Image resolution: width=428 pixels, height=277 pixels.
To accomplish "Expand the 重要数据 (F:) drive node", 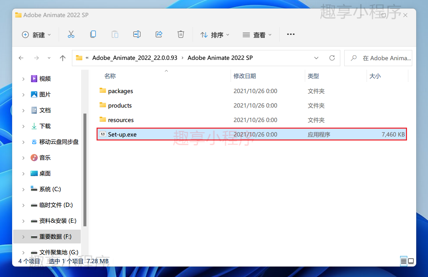I will [x=23, y=237].
